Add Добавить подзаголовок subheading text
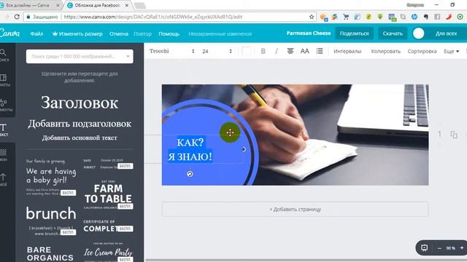 point(80,124)
